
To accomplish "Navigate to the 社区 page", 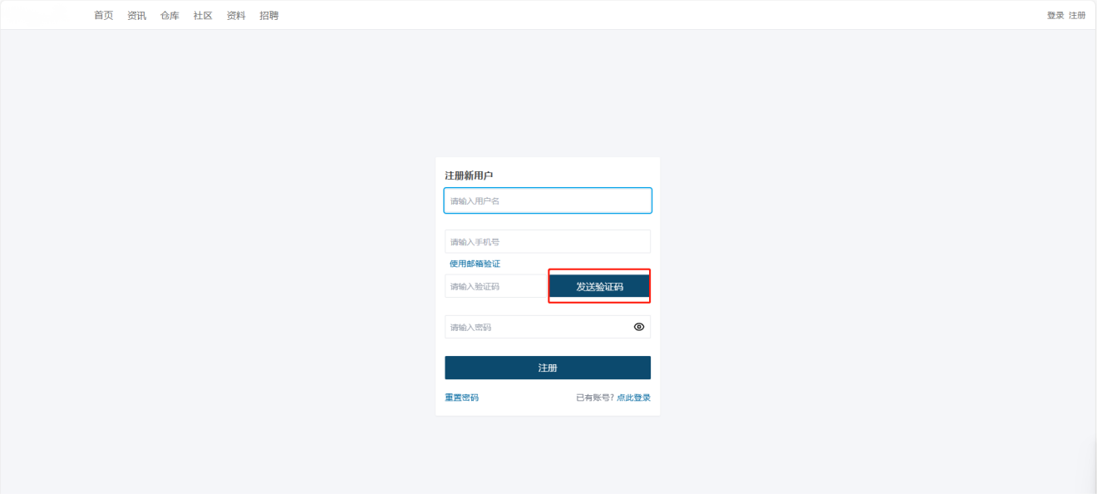I will pyautogui.click(x=203, y=15).
